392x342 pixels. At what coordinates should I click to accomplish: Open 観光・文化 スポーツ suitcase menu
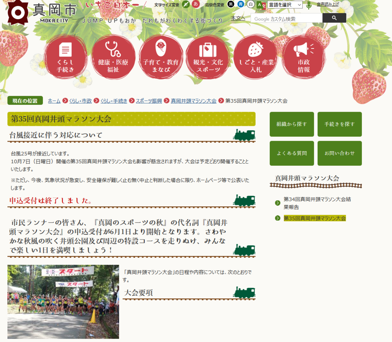coord(208,57)
